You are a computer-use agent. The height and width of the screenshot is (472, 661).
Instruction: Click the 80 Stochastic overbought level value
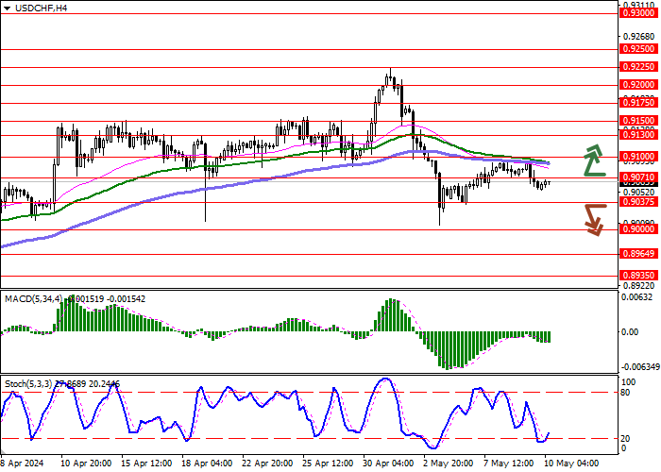point(626,393)
